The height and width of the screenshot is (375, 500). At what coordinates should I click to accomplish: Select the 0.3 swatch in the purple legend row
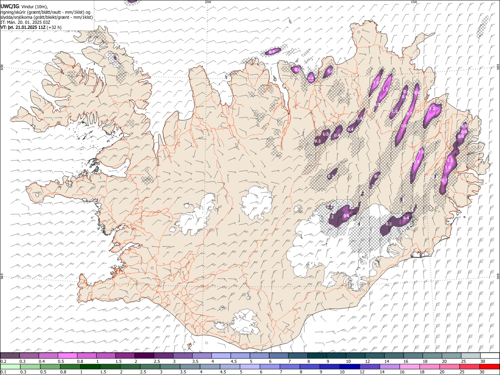tap(29, 356)
